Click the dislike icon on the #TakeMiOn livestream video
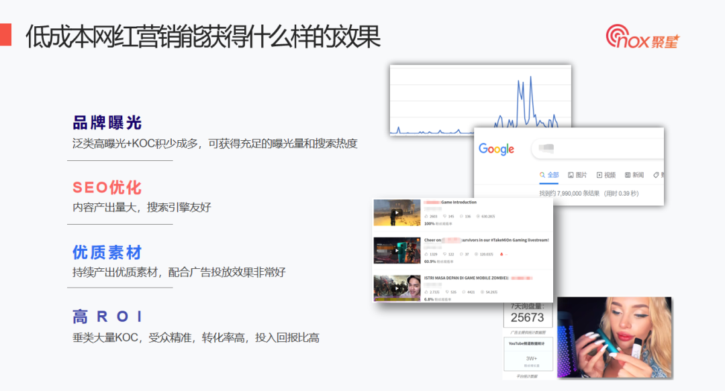The image size is (725, 391). pos(444,254)
